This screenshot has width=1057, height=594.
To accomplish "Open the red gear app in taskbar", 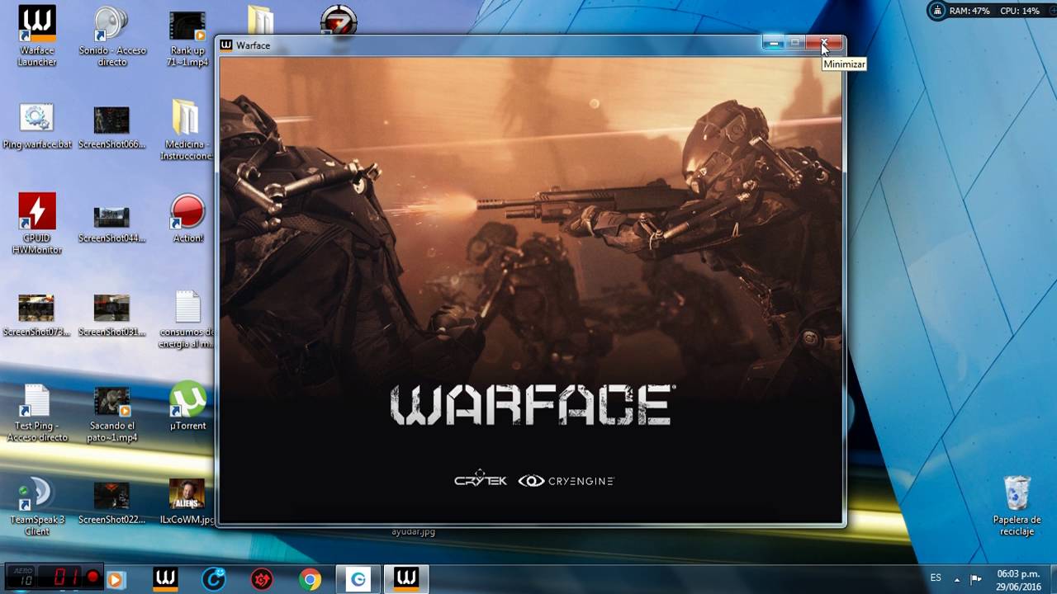I will point(262,579).
